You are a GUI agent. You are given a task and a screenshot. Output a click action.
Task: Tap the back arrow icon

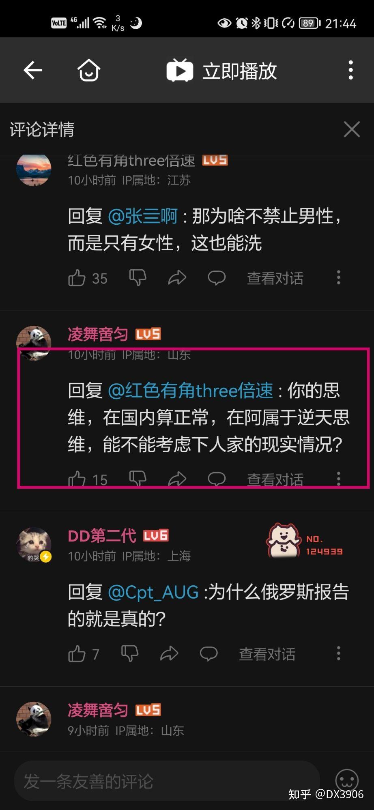click(x=33, y=71)
